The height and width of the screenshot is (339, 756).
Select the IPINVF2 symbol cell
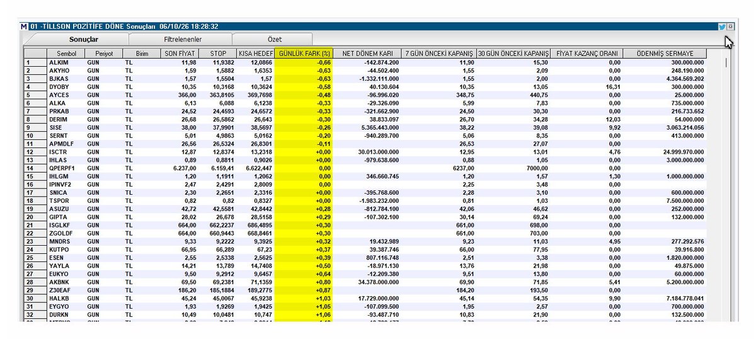(x=66, y=185)
